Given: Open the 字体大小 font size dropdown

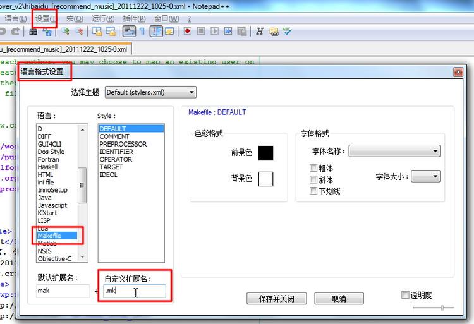Looking at the screenshot, I should click(425, 176).
